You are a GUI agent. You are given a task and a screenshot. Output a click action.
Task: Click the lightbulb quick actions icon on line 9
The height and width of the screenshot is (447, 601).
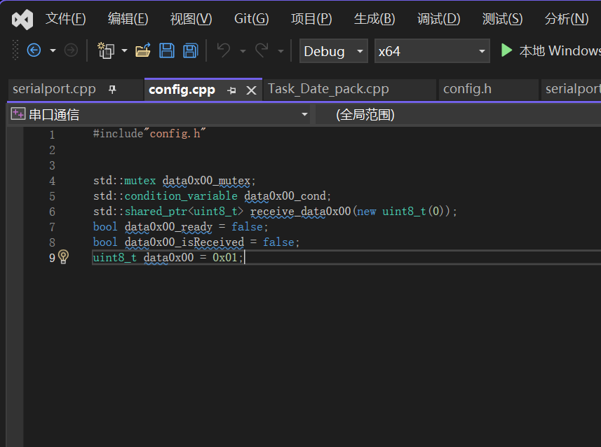point(63,256)
